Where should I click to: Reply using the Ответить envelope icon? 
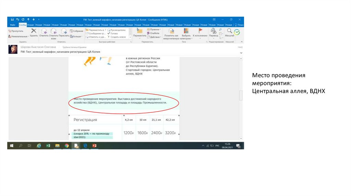pyautogui.click(x=44, y=32)
